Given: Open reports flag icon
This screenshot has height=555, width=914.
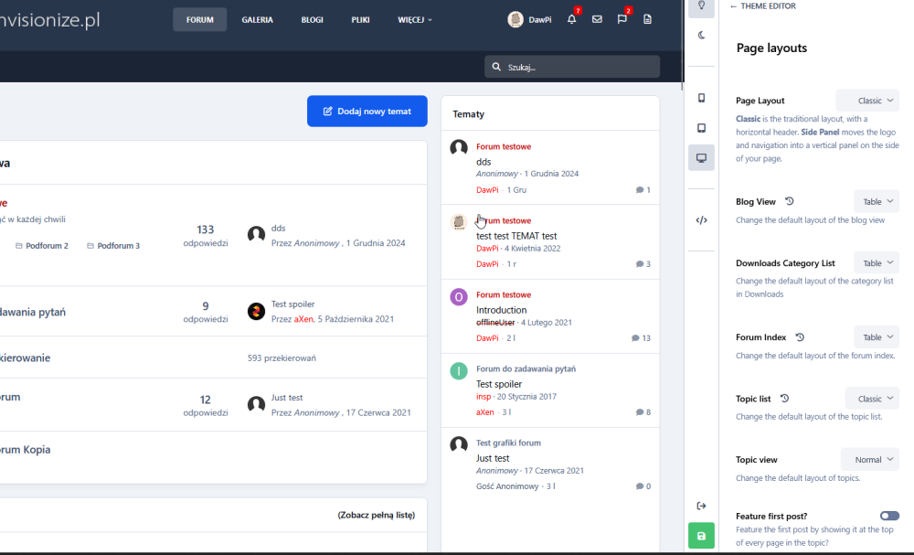Looking at the screenshot, I should pos(622,19).
